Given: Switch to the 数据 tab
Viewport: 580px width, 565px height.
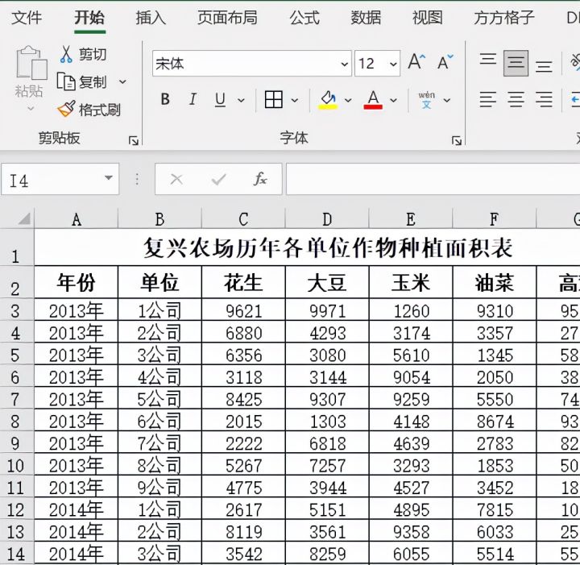Looking at the screenshot, I should tap(366, 18).
